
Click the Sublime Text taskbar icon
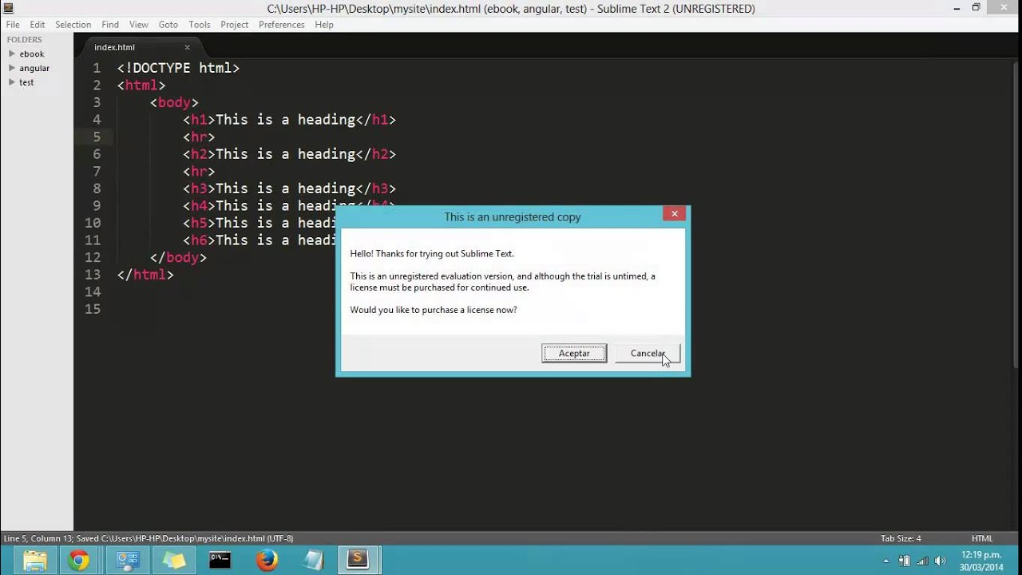[358, 560]
